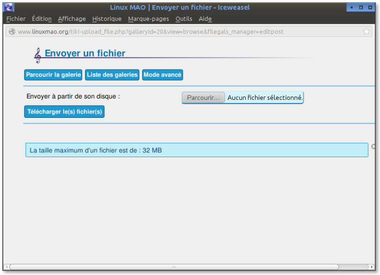
Task: Click Parcourir... to choose a file
Action: click(203, 98)
